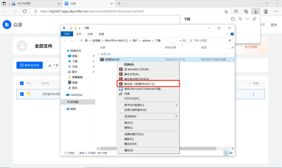
Task: Click the search icon in downloads panel
Action: [x=240, y=19]
